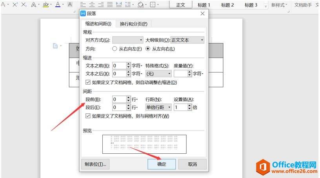Image resolution: width=320 pixels, height=178 pixels.
Task: Open the highlight color dropdown arrow
Action: pyautogui.click(x=51, y=4)
